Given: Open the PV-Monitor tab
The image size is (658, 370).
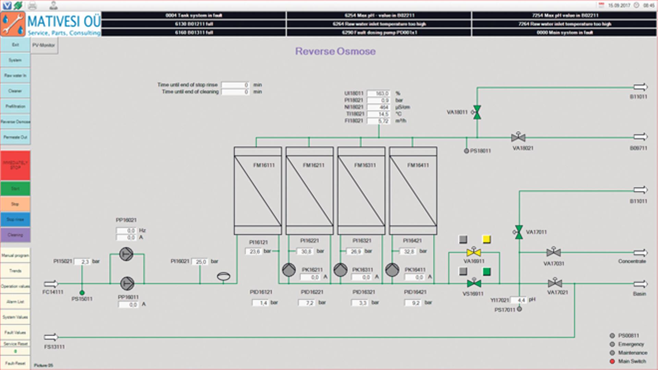Looking at the screenshot, I should (44, 45).
